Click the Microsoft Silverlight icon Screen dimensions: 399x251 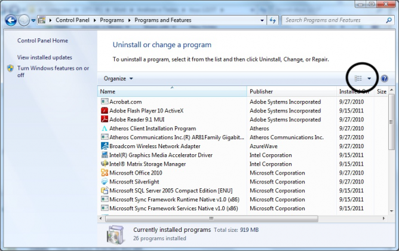[105, 182]
